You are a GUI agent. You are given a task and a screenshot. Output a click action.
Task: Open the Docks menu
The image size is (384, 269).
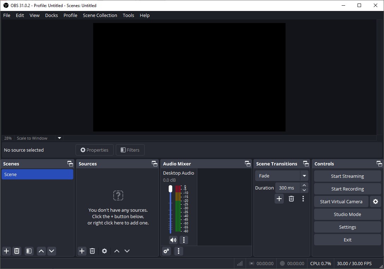point(52,15)
